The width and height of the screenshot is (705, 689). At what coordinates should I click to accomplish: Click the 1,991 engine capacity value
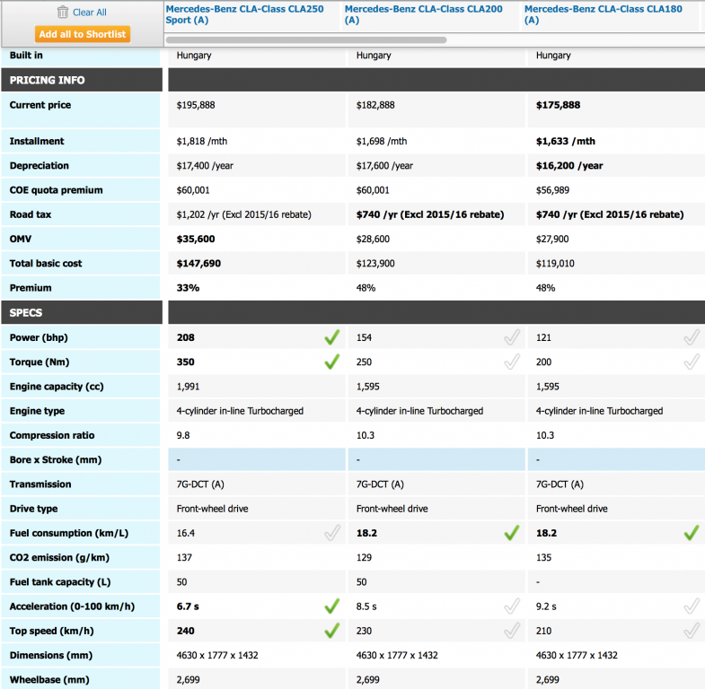pyautogui.click(x=188, y=387)
